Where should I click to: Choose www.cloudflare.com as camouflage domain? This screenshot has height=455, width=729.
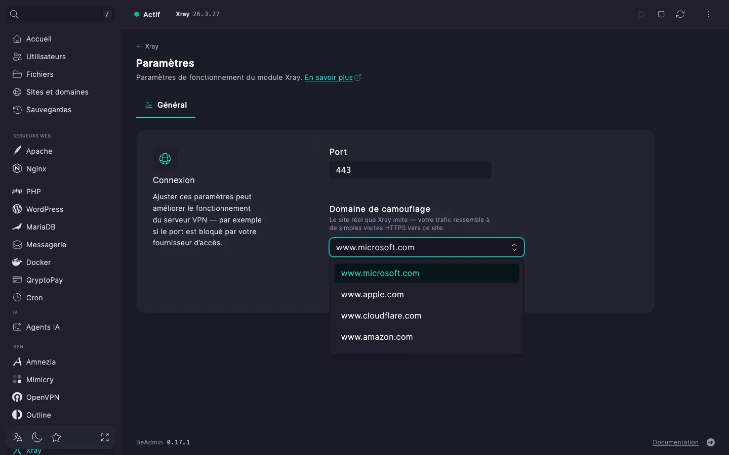pos(427,315)
